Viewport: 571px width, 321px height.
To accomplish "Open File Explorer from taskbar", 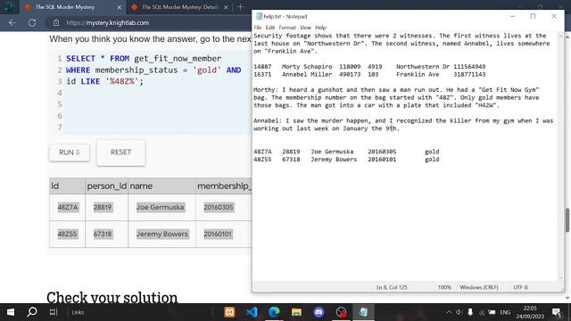I will [296, 312].
